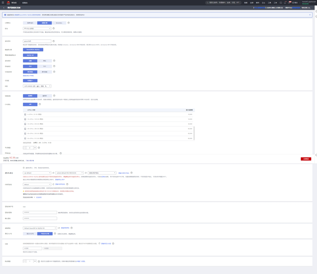Open the pricing details link under price
Viewport: 317px width, 274px height.
coord(30,161)
